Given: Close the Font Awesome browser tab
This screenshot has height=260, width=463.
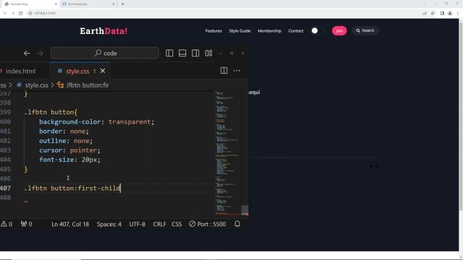Looking at the screenshot, I should (114, 4).
